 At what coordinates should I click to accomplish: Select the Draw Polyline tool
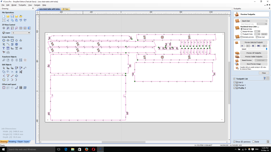coord(4,44)
